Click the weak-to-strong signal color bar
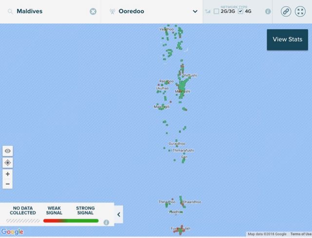This screenshot has height=238, width=312. [71, 220]
